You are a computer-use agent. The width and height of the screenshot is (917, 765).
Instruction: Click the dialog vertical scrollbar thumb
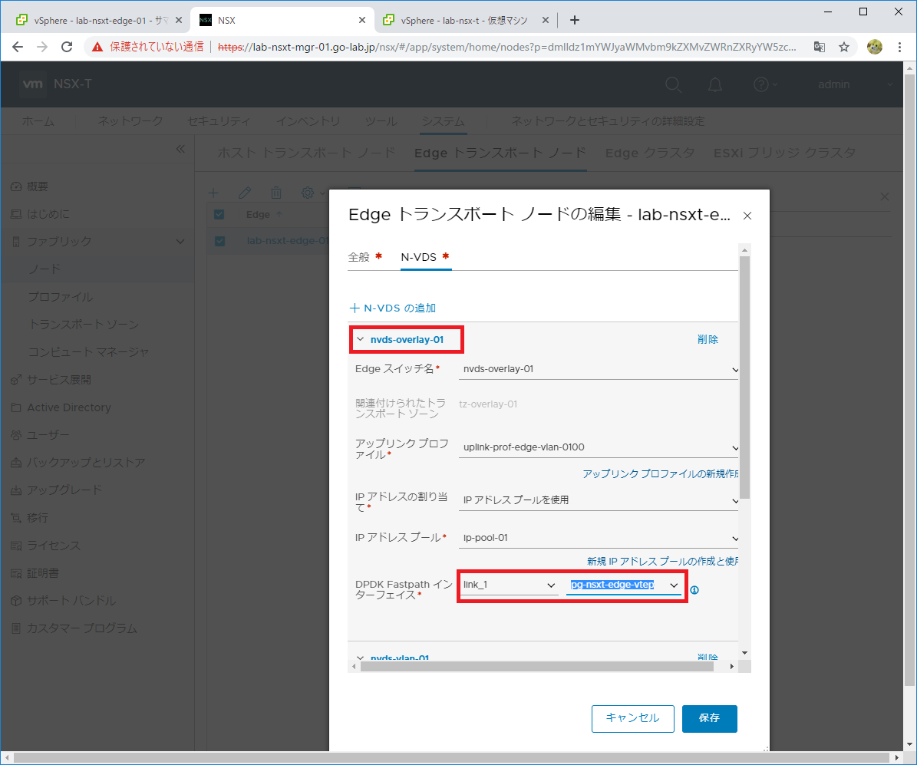tap(744, 378)
